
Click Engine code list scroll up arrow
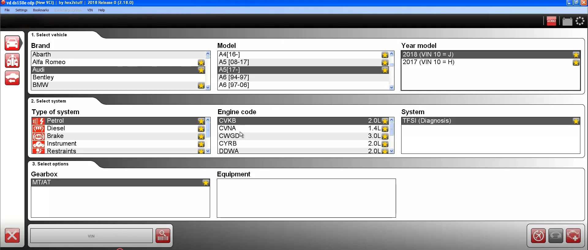point(391,120)
